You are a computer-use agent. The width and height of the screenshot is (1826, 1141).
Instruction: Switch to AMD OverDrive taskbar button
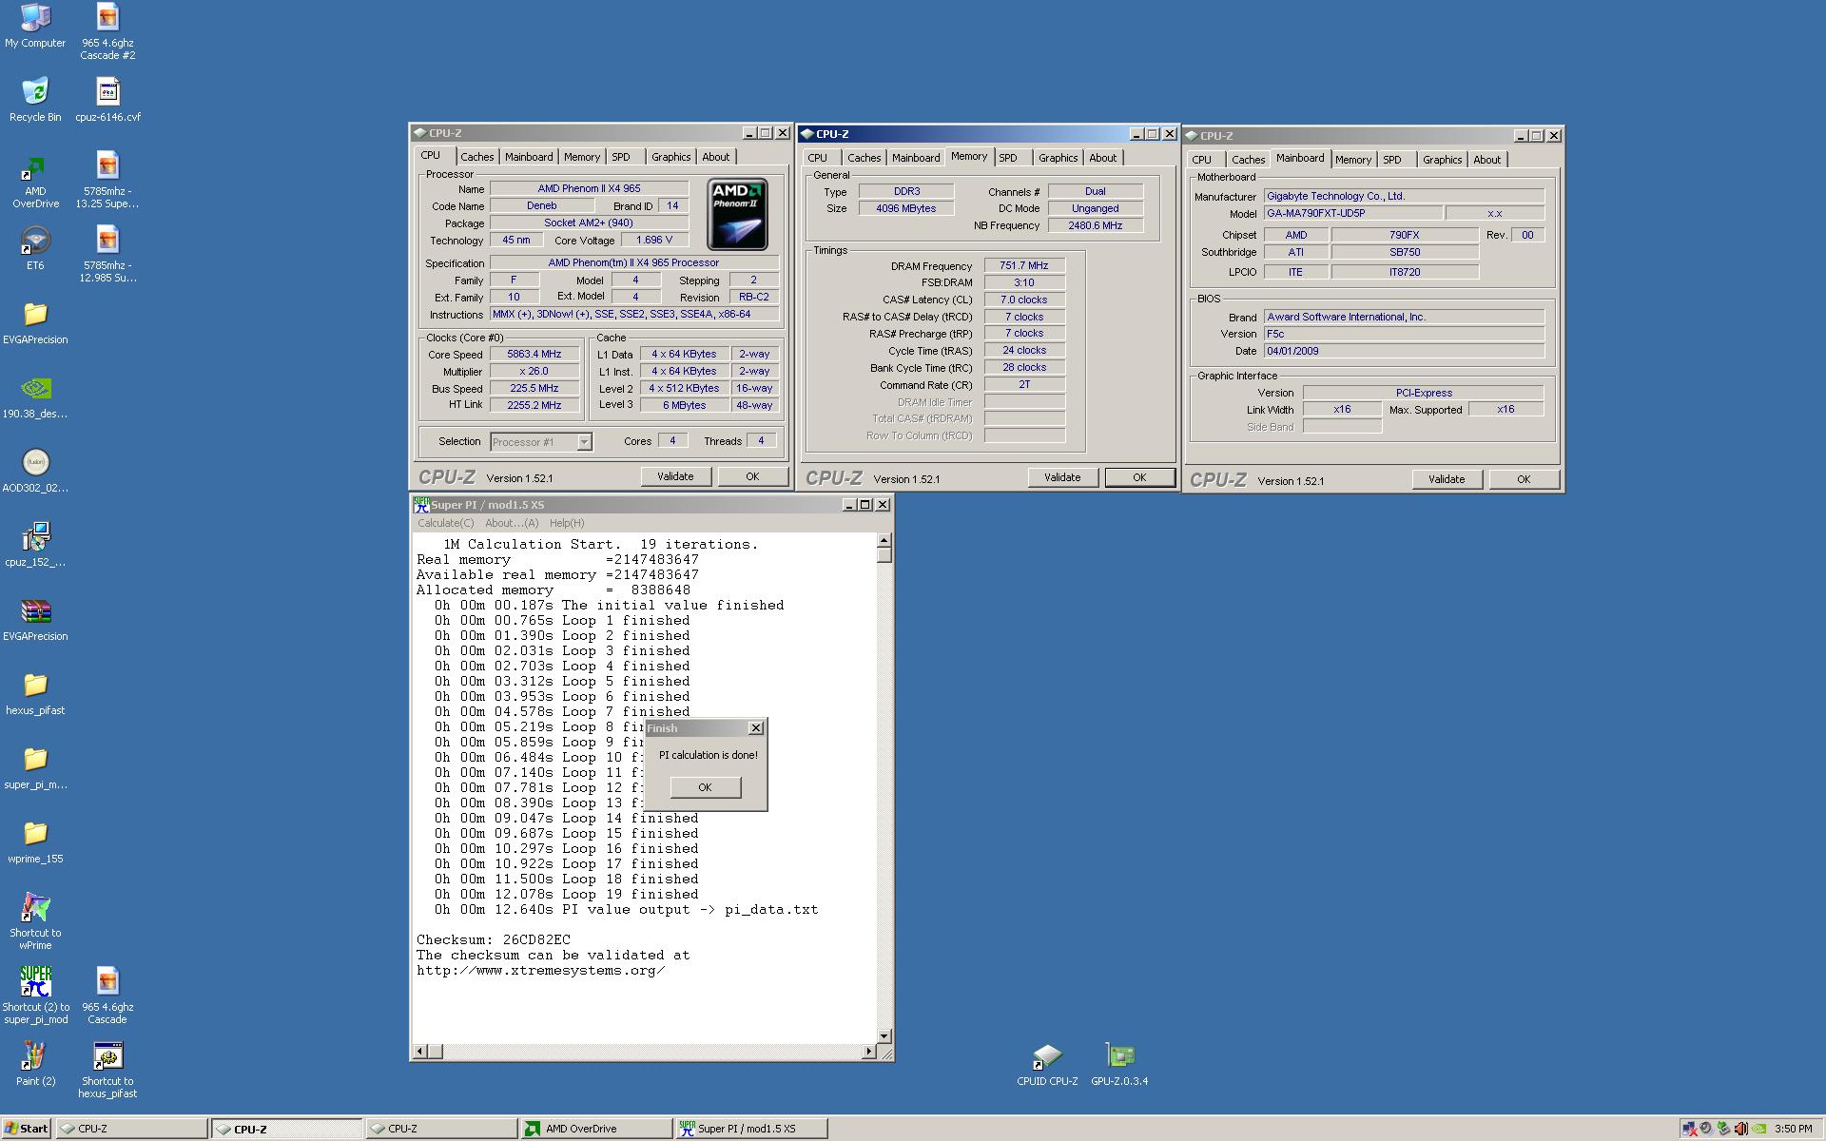click(595, 1129)
